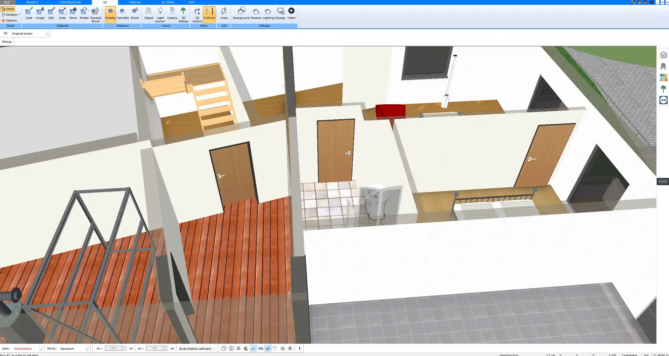The image size is (669, 356).
Task: Open the Edit material tool
Action: 51,14
